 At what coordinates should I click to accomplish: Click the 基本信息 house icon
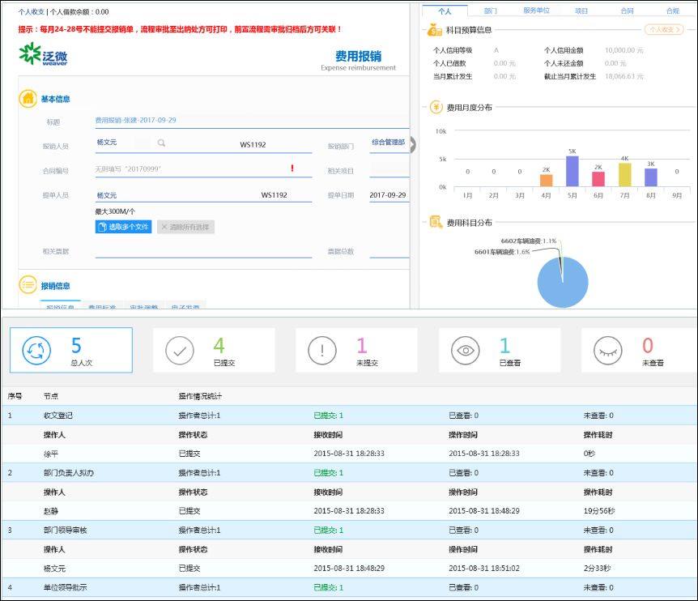point(28,99)
